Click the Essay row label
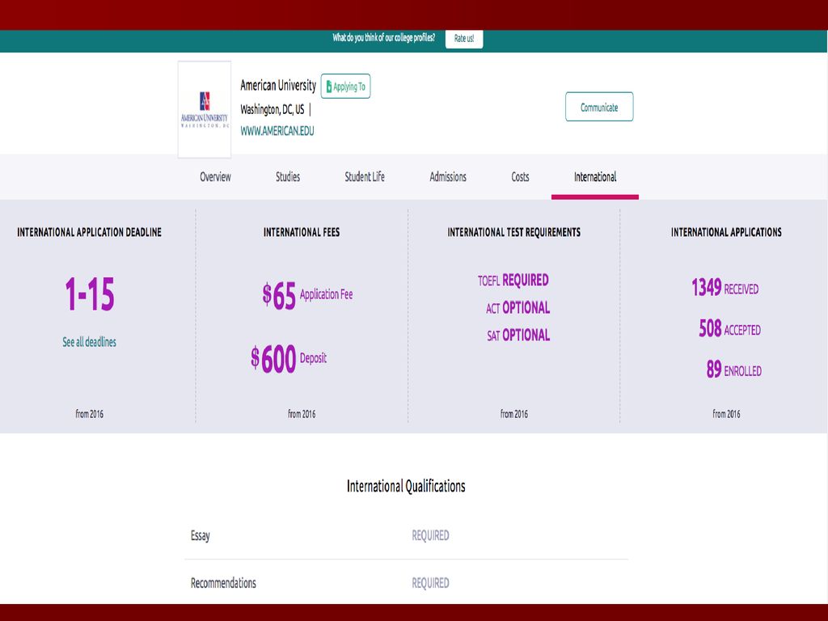This screenshot has width=828, height=621. click(201, 536)
